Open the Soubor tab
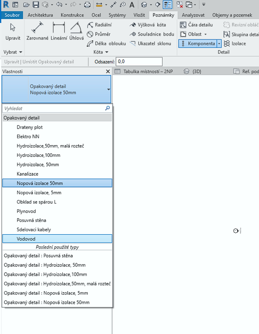259x334 pixels. pyautogui.click(x=12, y=15)
